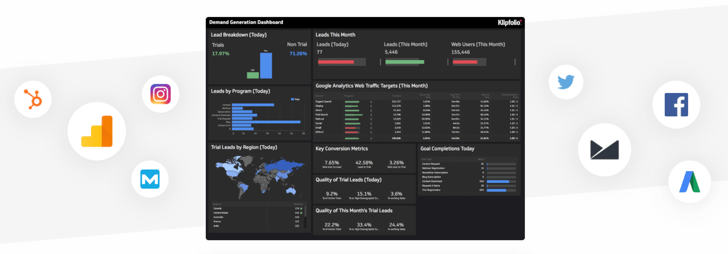Click the scrollbar in the Regions table
Image resolution: width=728 pixels, height=254 pixels.
coord(305,211)
